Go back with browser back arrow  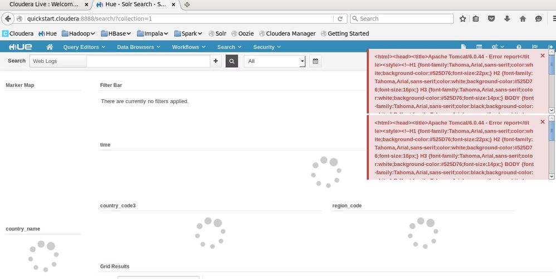pyautogui.click(x=8, y=19)
